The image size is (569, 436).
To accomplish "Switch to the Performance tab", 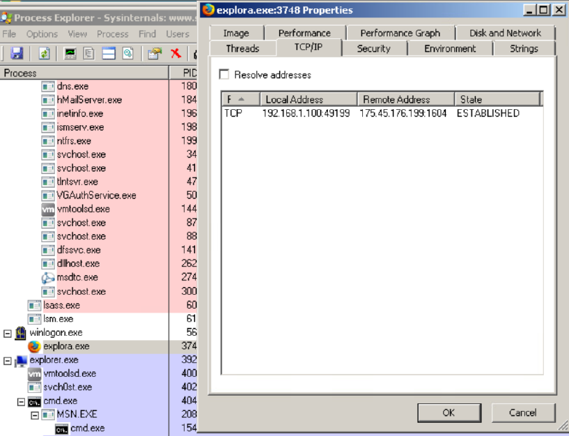I will click(304, 33).
